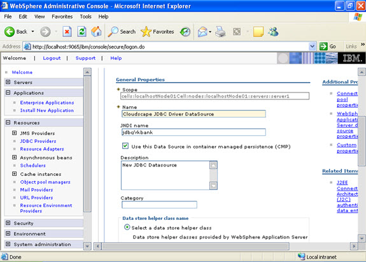Open the View menu
Image resolution: width=366 pixels, height=262 pixels.
(39, 17)
